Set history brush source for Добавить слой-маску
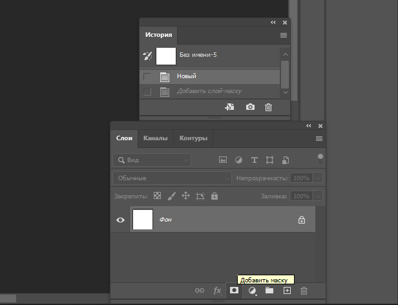398x305 pixels. click(147, 91)
